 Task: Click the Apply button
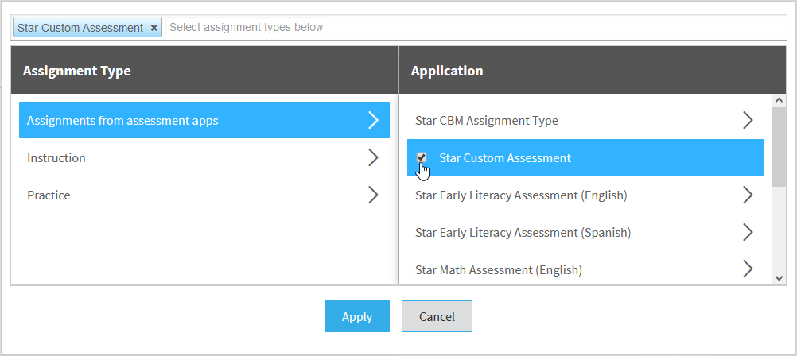[357, 316]
